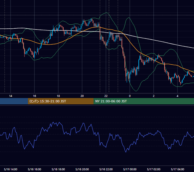Click hour label 2 on price chart axis

[154, 96]
